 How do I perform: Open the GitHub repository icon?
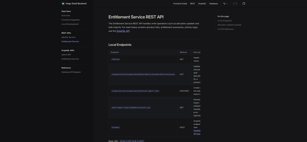[x=244, y=3]
